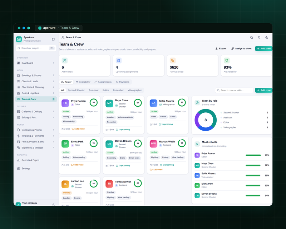Open Clients & Leads section
The image size is (286, 229).
click(x=36, y=81)
